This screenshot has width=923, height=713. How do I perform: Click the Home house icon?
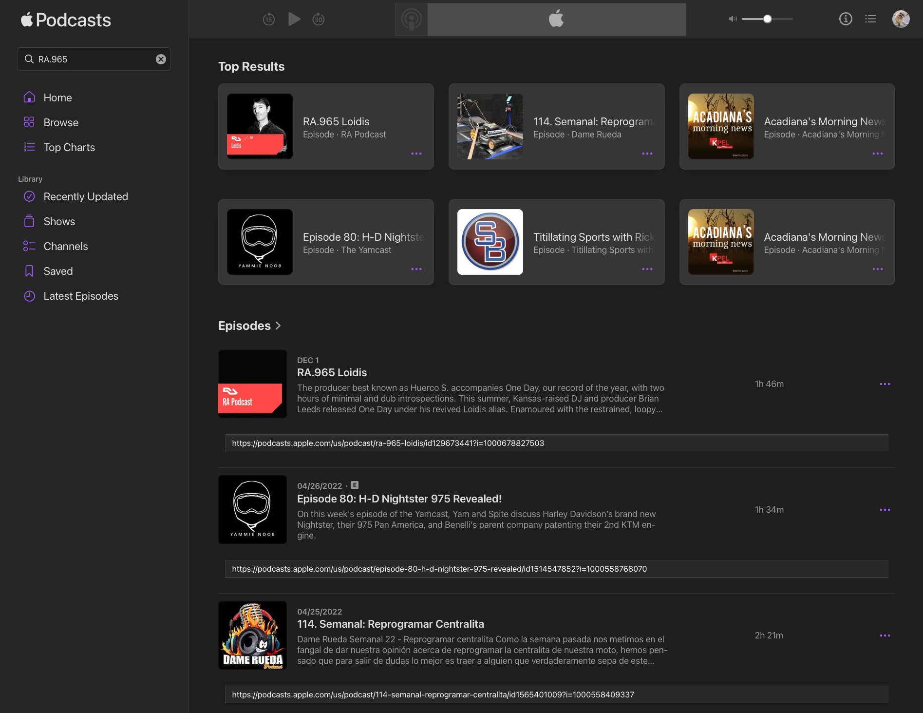tap(29, 97)
